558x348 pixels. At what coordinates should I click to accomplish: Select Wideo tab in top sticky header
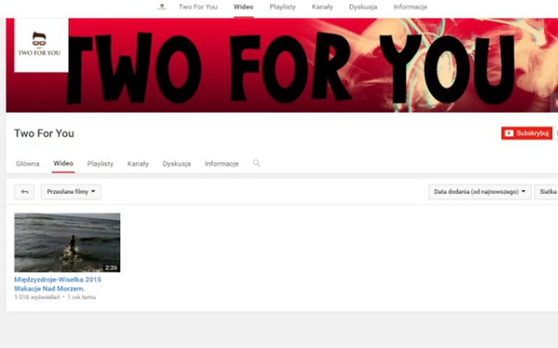243,7
